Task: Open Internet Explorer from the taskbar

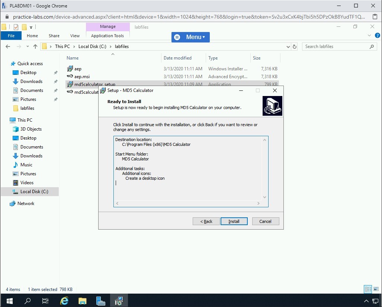Action: pyautogui.click(x=64, y=301)
